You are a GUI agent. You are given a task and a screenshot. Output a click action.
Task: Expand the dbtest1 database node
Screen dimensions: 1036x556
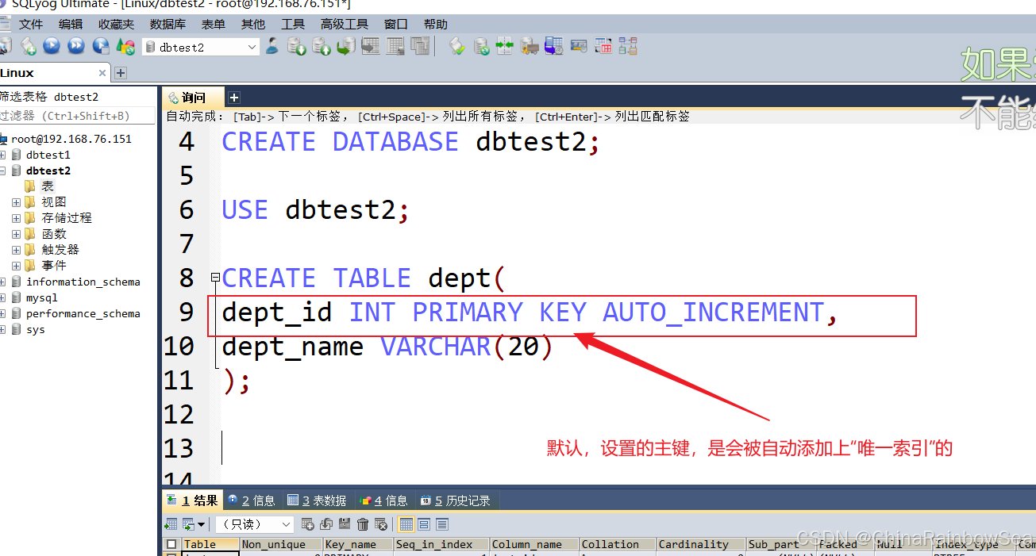4,155
